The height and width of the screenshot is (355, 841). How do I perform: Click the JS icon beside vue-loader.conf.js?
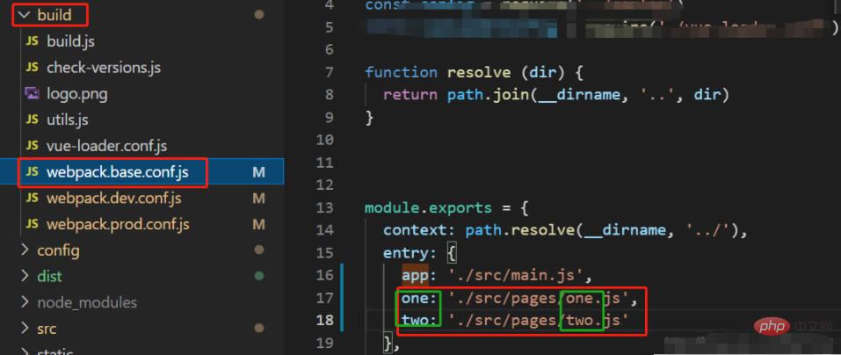click(x=33, y=146)
